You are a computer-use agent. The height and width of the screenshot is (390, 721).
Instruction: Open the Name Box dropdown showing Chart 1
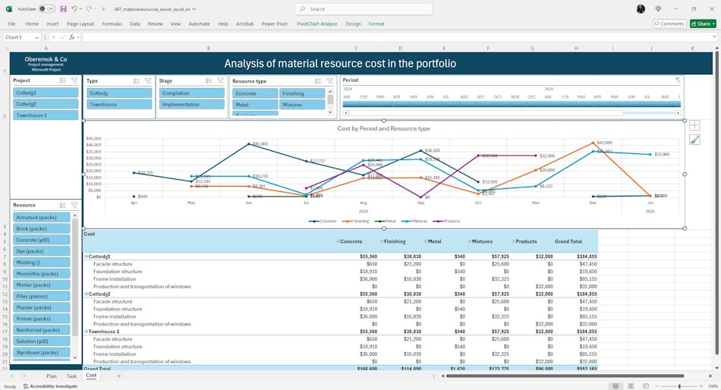pyautogui.click(x=36, y=37)
